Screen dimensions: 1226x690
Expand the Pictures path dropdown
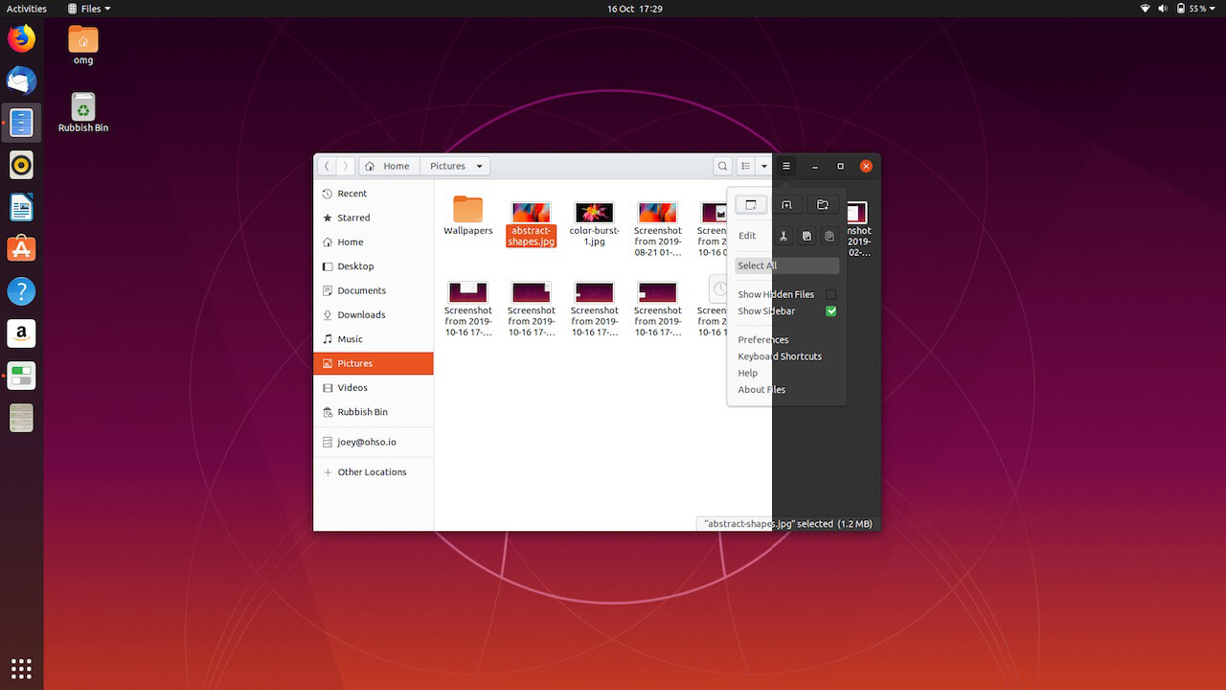pos(479,166)
